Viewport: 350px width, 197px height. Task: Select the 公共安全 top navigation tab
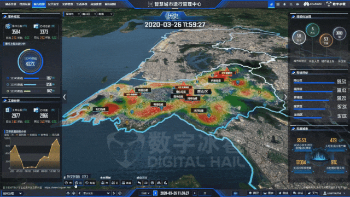coord(53,4)
